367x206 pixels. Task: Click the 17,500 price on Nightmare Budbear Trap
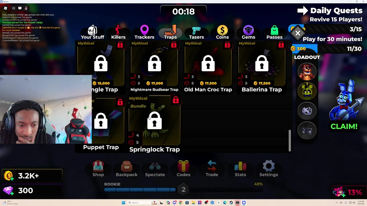[x=155, y=83]
